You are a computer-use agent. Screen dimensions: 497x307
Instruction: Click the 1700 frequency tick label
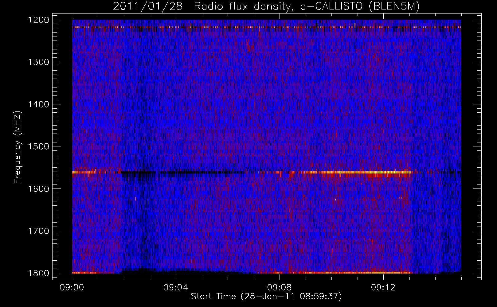coord(38,231)
